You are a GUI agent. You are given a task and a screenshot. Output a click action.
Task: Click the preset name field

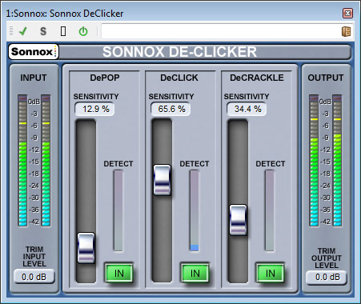pyautogui.click(x=221, y=31)
